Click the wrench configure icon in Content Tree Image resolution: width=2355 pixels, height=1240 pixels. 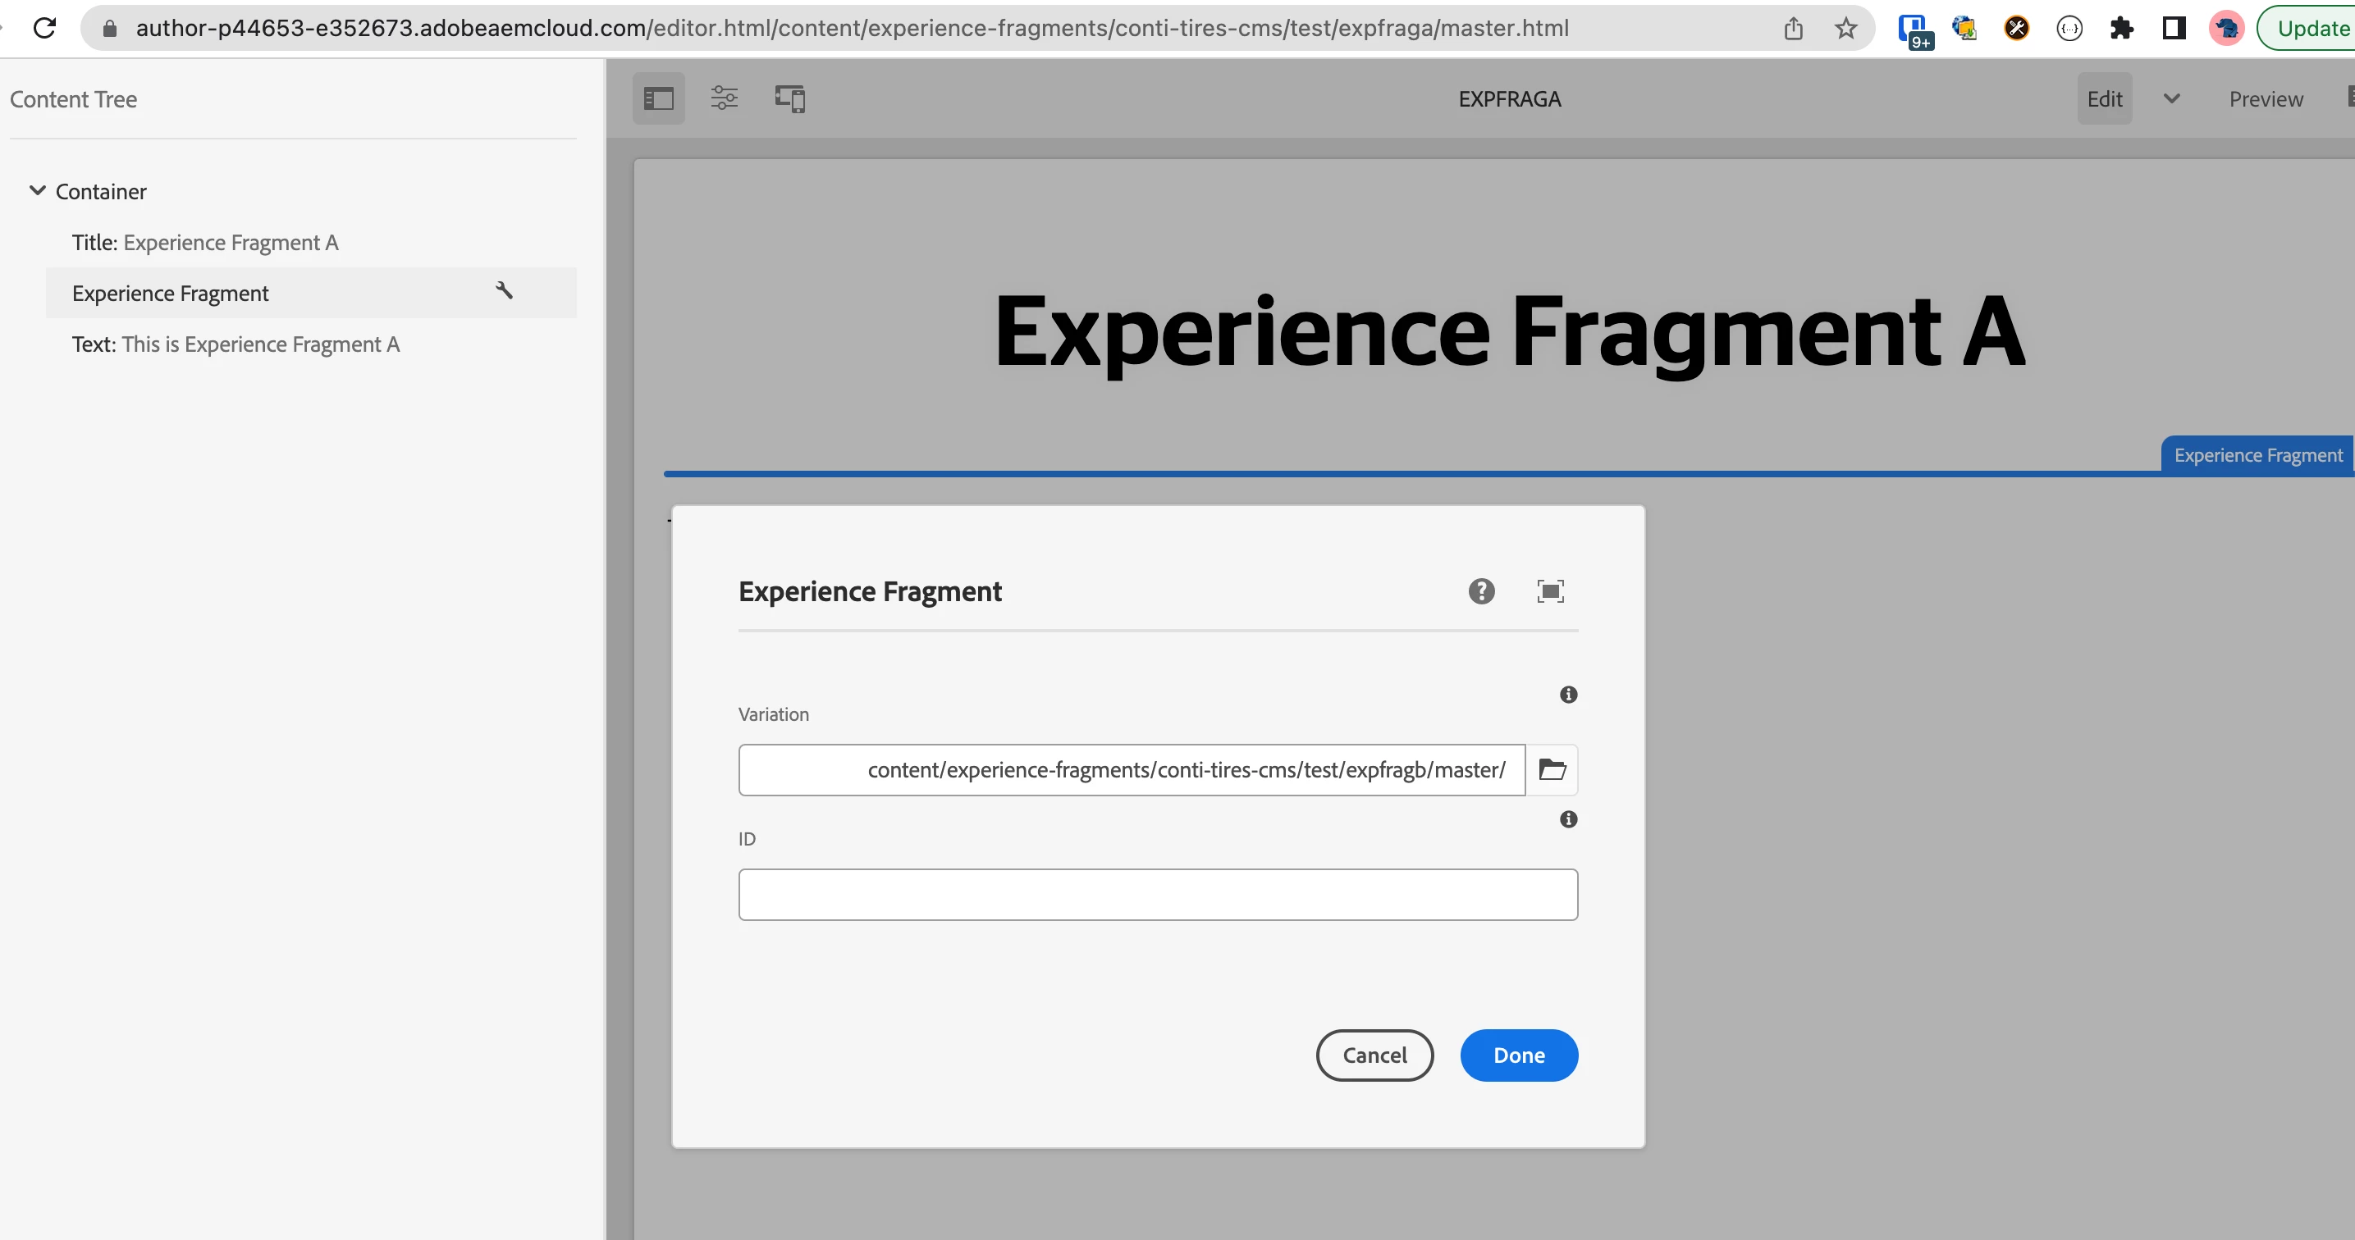(x=504, y=290)
